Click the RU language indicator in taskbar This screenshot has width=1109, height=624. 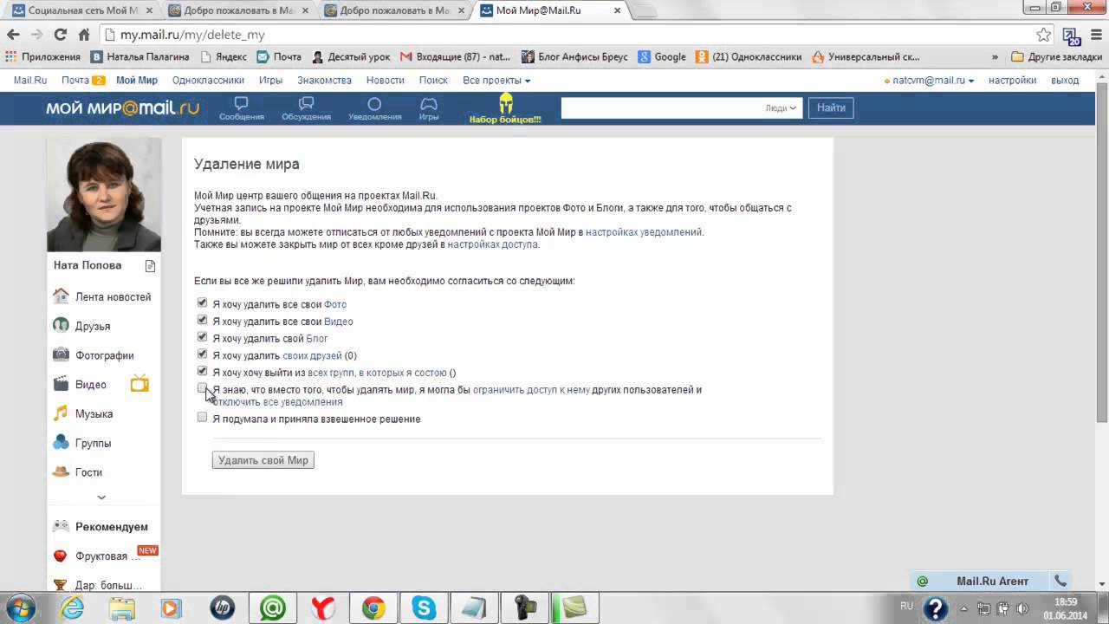click(906, 606)
